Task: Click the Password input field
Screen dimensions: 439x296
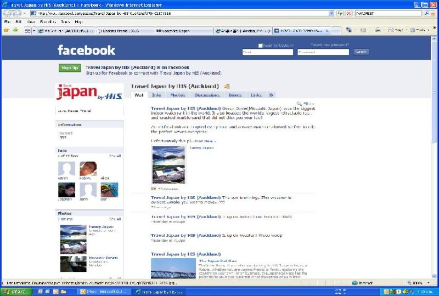Action: coord(323,52)
